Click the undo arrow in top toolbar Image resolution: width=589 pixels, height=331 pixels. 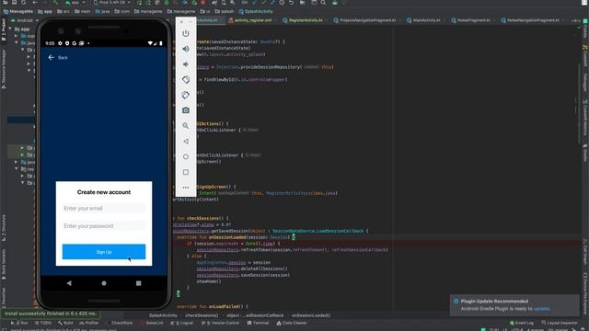tap(291, 2)
